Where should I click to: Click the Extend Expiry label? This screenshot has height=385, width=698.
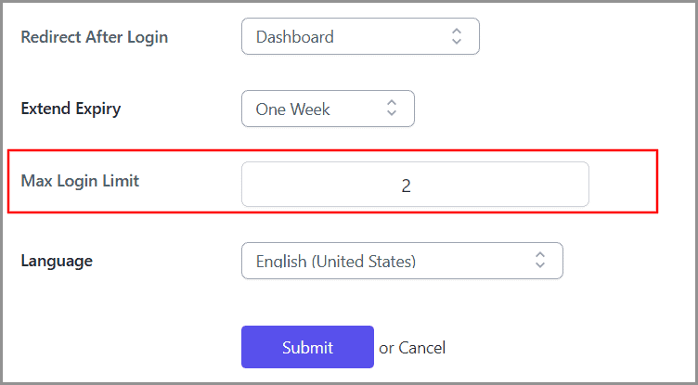coord(71,109)
